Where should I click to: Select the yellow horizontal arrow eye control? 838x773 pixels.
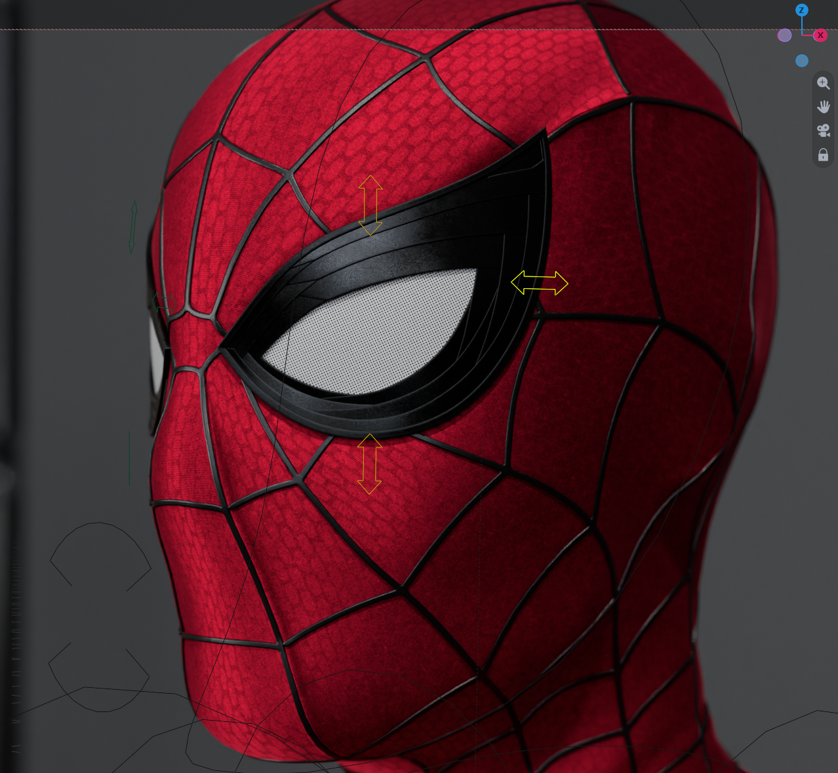coord(539,283)
